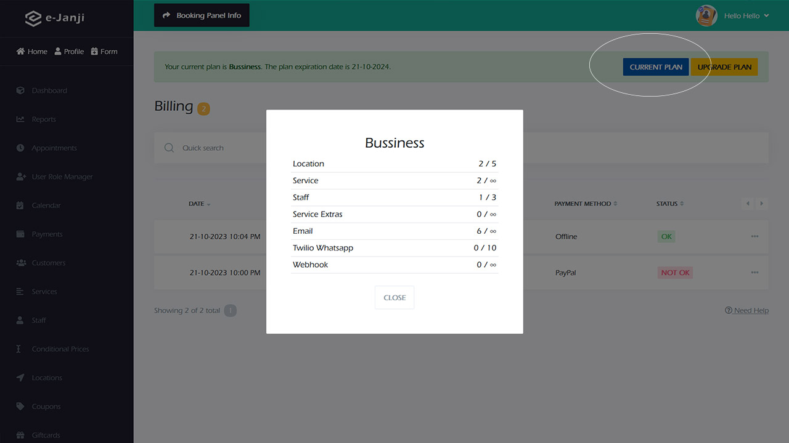The height and width of the screenshot is (443, 789).
Task: Sort the Payment Method column
Action: click(615, 204)
